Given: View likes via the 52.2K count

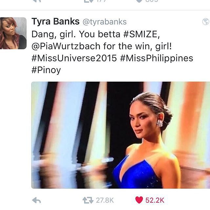Looking at the screenshot, I should [x=155, y=200].
